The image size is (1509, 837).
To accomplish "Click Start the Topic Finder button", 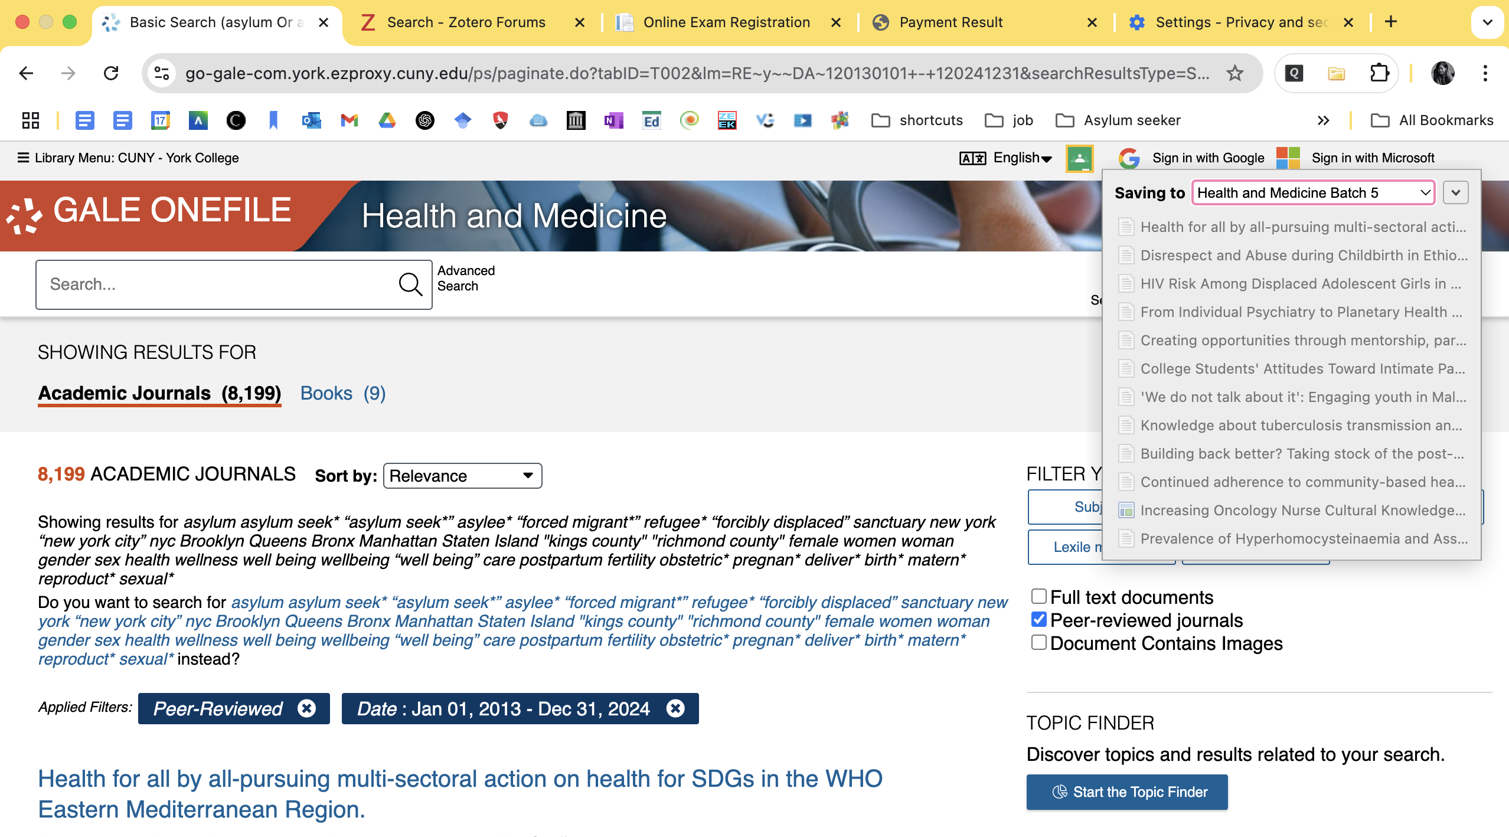I will [1126, 792].
